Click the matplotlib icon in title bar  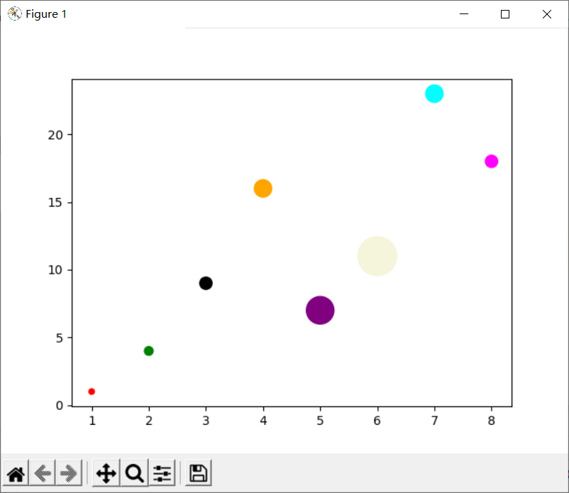click(x=14, y=13)
